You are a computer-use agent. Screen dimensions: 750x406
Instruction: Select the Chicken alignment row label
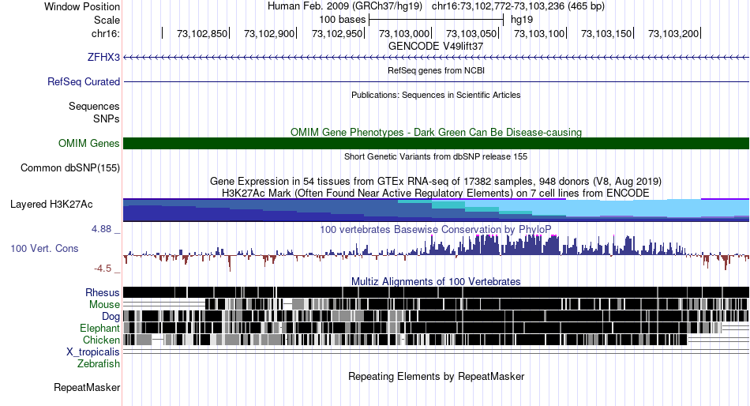pyautogui.click(x=101, y=340)
